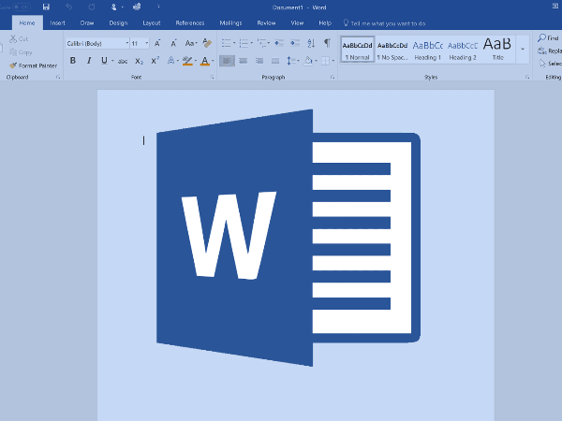Toggle Italic formatting
Image resolution: width=562 pixels, height=421 pixels.
(89, 61)
